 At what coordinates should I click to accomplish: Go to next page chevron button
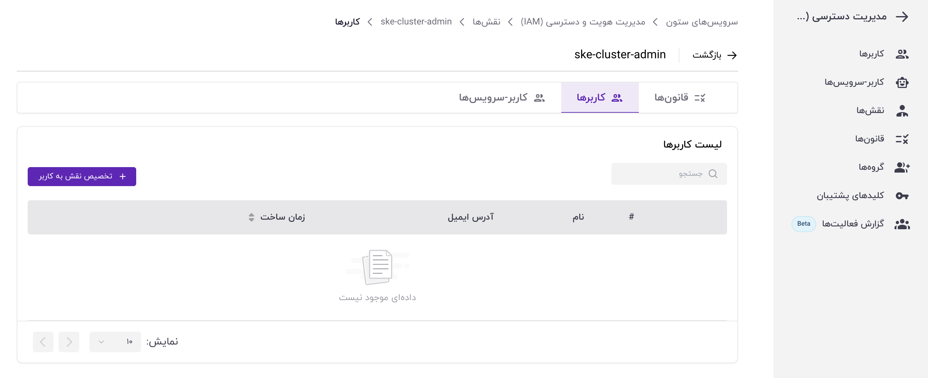pos(43,342)
